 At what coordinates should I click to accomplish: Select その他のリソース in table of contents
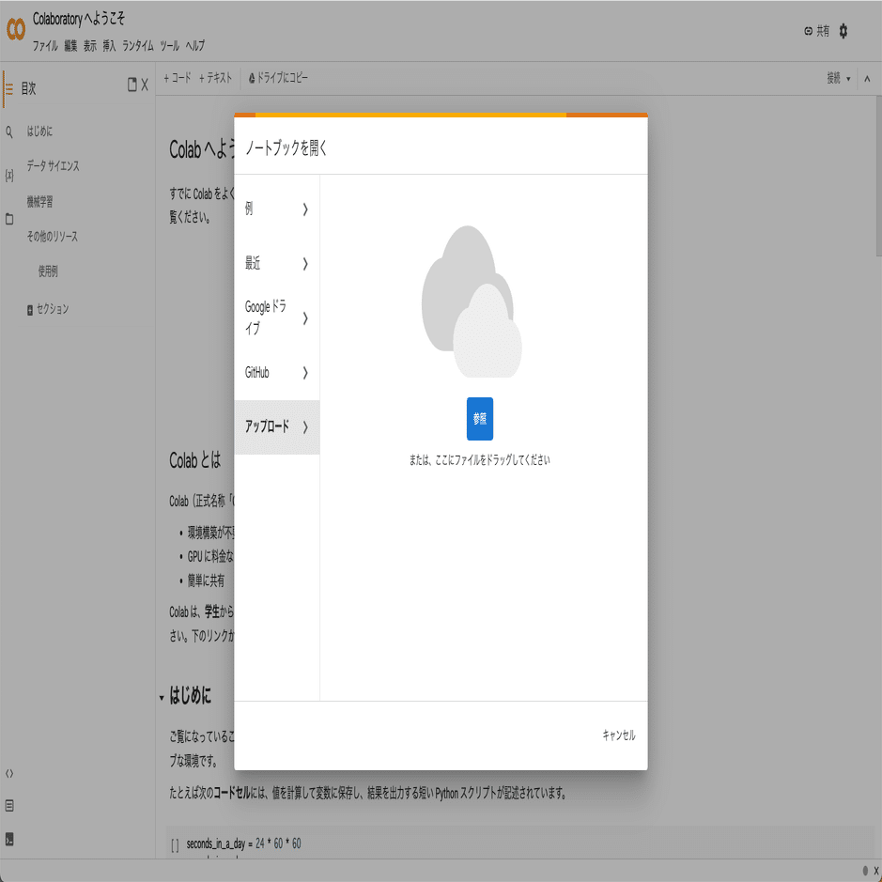[x=53, y=237]
